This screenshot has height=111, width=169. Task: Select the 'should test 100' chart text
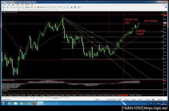(x=131, y=21)
